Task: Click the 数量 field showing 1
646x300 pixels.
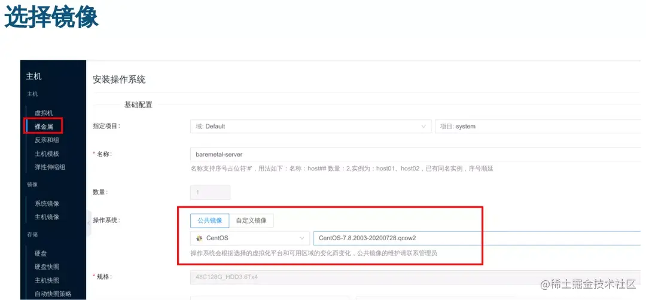Action: 210,192
